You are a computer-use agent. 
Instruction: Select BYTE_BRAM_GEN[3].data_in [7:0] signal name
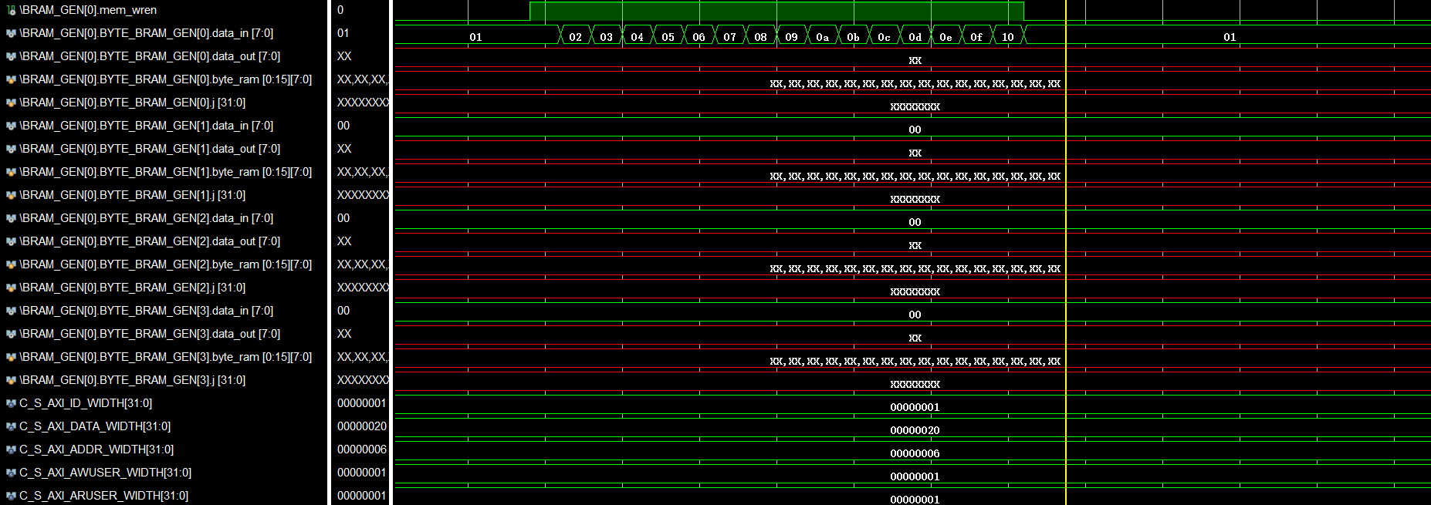[x=147, y=311]
